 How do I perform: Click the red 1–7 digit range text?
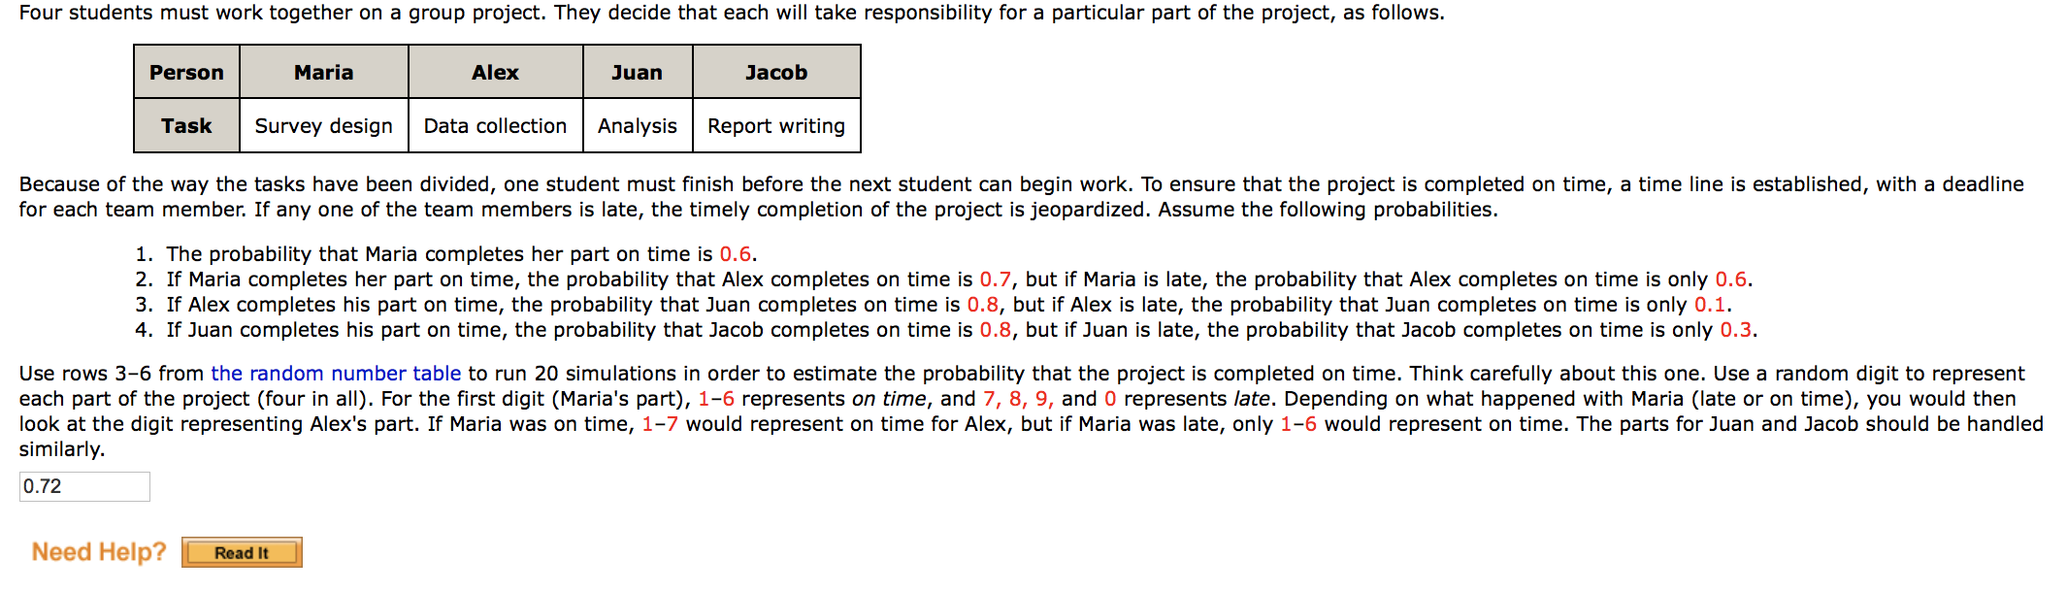click(660, 424)
